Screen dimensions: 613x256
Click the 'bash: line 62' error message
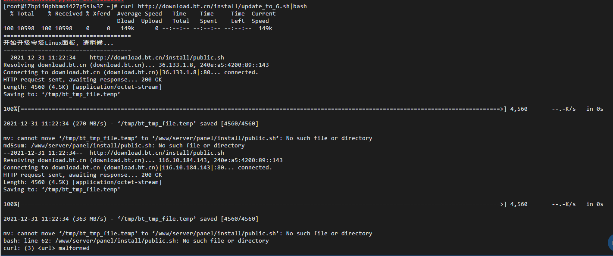pyautogui.click(x=136, y=241)
